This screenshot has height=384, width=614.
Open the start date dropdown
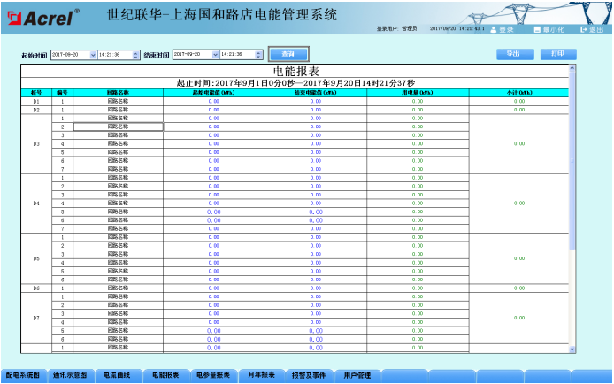[x=91, y=54]
